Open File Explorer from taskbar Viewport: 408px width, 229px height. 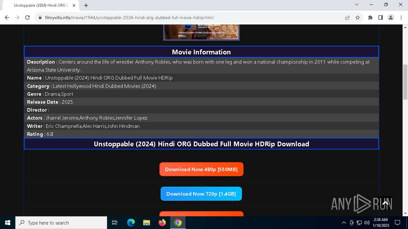tap(146, 223)
